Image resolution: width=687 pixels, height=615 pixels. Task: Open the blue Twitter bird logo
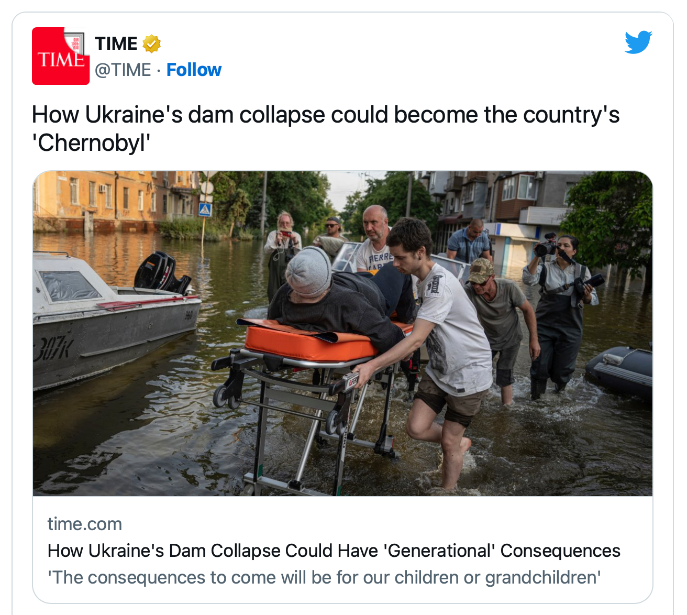coord(638,42)
